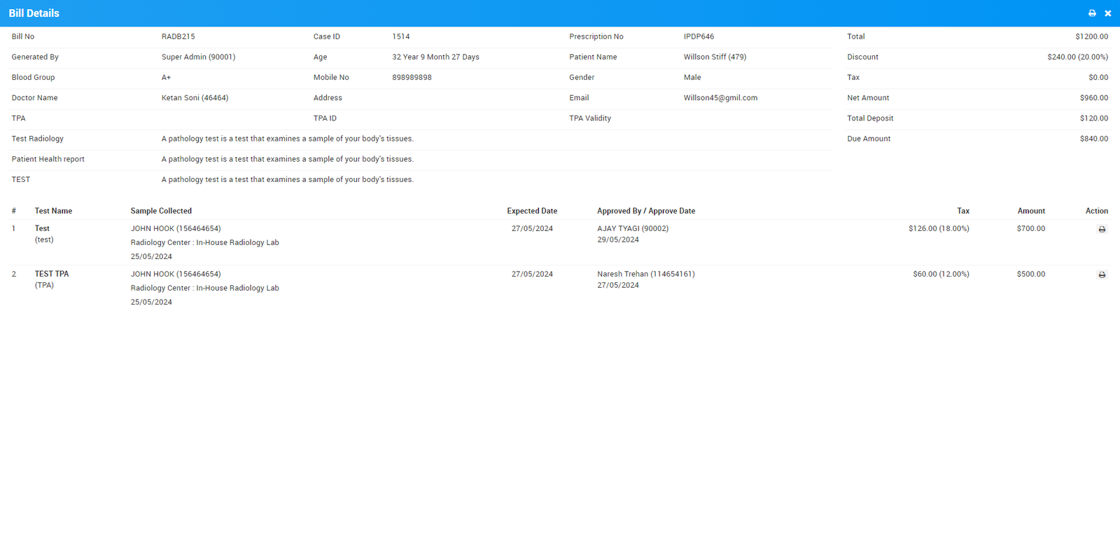Select the Willson45@gmil.com email address

[720, 98]
